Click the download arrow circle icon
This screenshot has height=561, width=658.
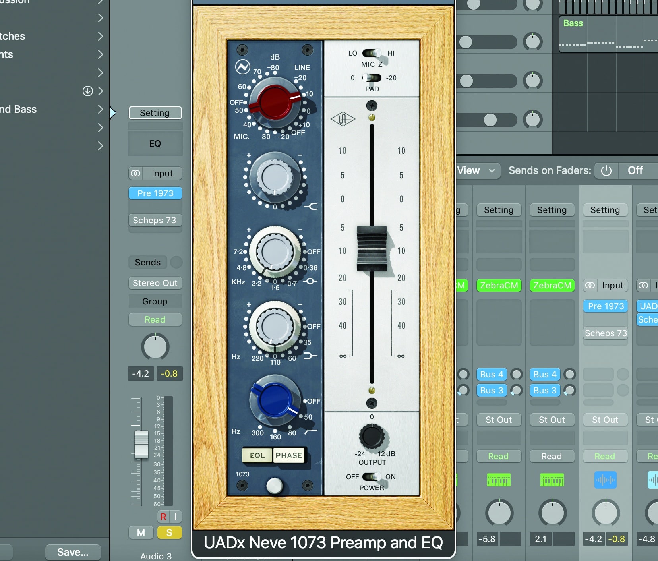pyautogui.click(x=88, y=91)
